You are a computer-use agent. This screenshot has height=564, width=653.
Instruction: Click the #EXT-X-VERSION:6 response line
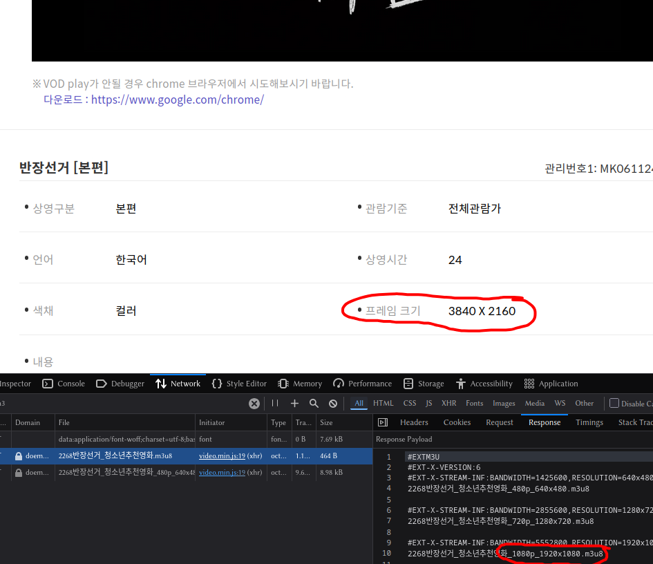(x=444, y=467)
